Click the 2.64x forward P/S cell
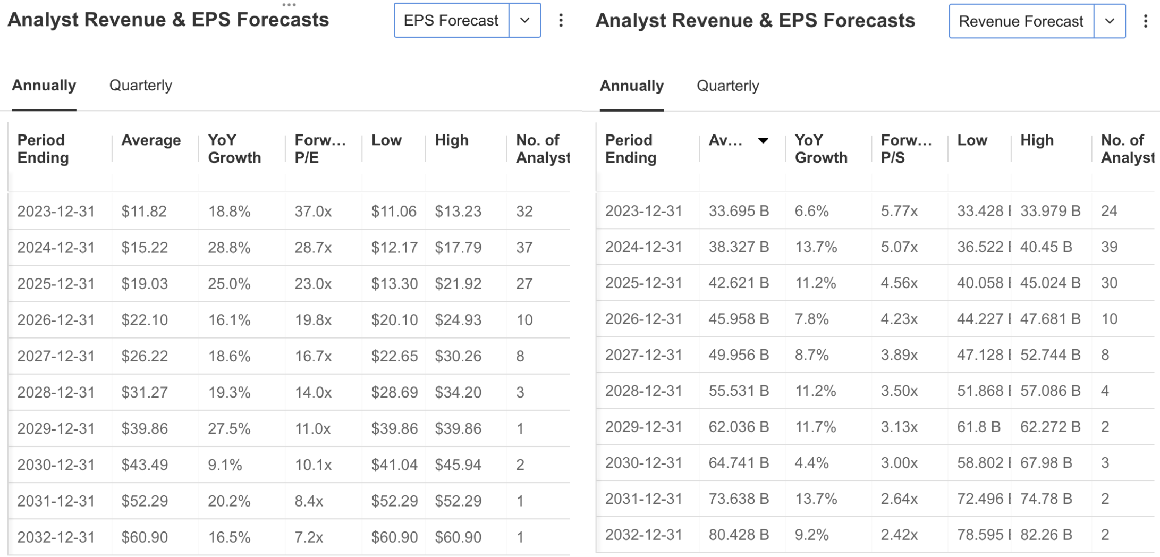 pyautogui.click(x=899, y=499)
